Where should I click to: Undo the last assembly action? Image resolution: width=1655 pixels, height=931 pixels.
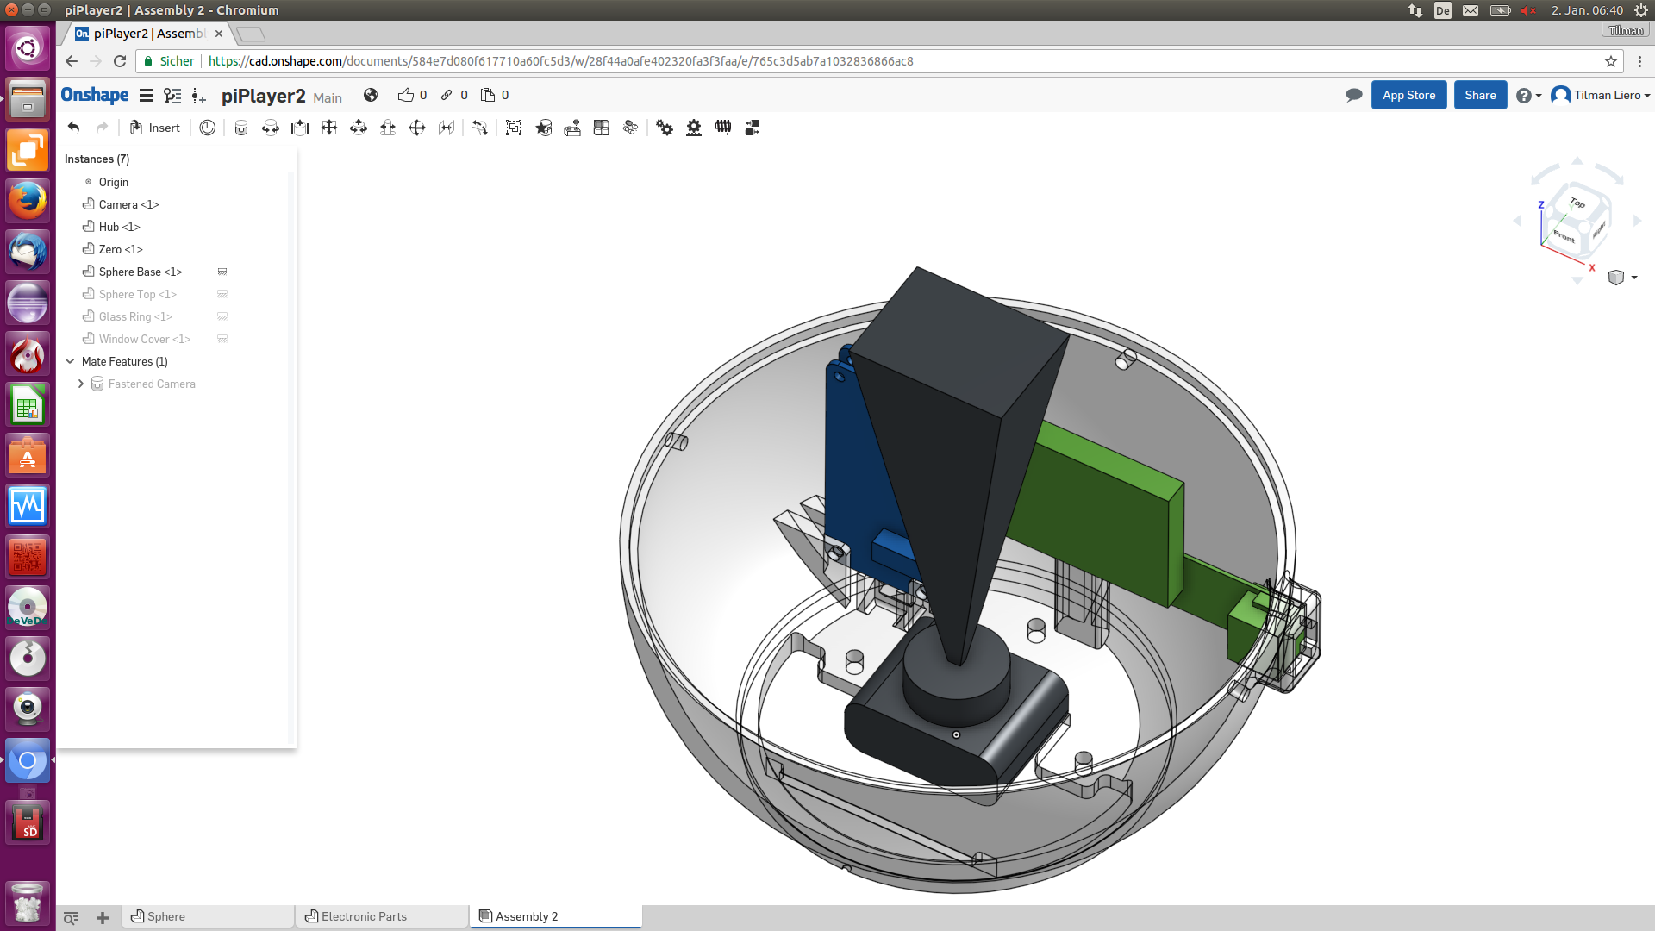coord(74,128)
